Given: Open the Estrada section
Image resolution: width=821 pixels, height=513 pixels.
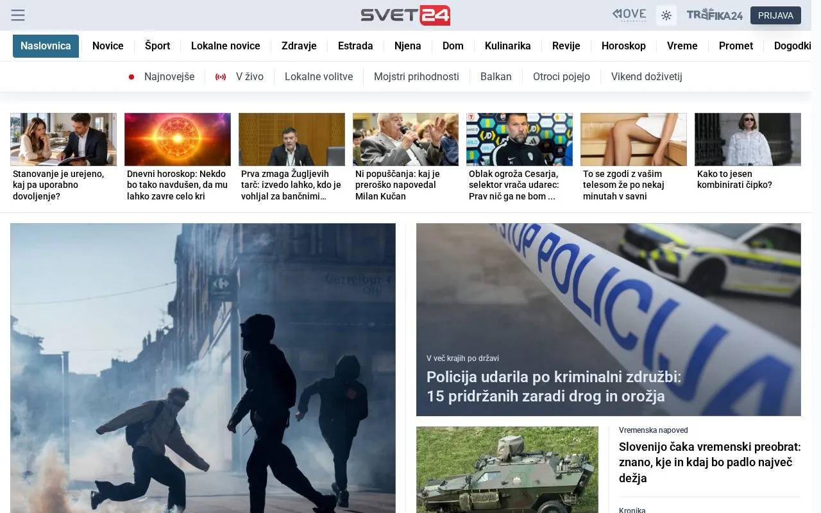Looking at the screenshot, I should [355, 46].
